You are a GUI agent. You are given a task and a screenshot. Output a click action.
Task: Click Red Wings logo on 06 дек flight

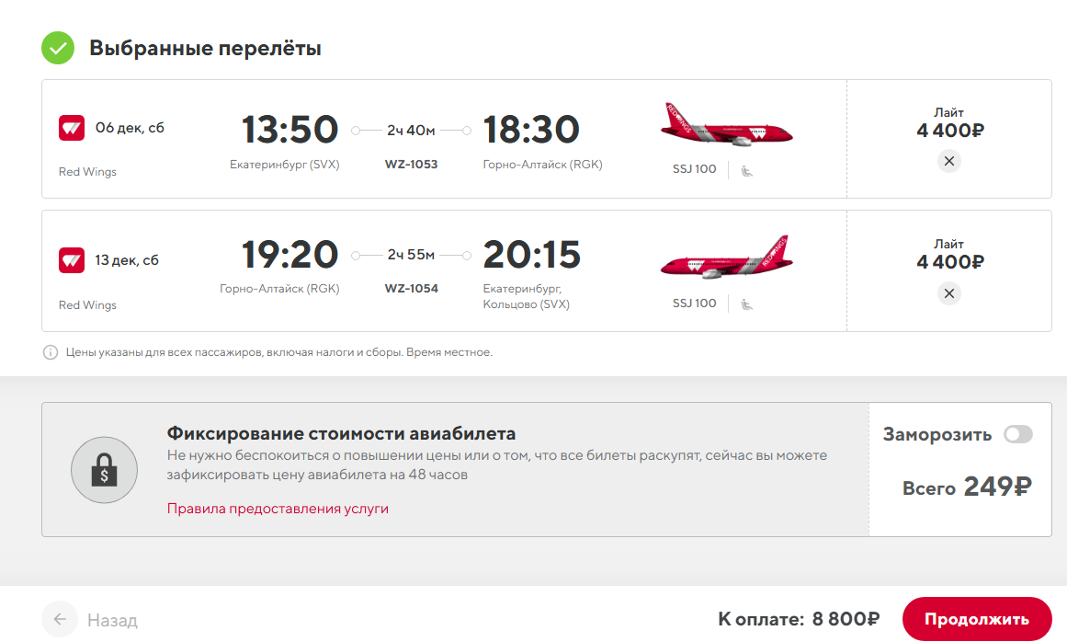(x=72, y=128)
